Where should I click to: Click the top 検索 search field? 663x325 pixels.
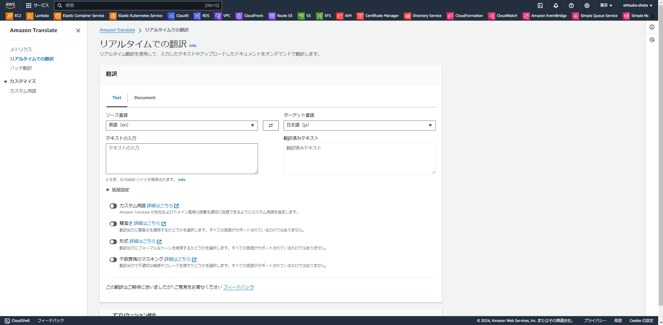(138, 6)
